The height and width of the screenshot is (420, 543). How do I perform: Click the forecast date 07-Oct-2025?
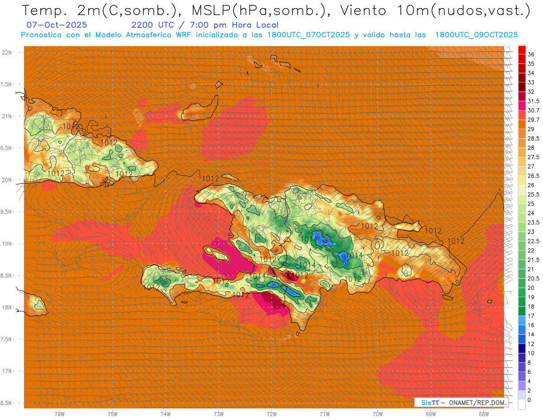(57, 25)
